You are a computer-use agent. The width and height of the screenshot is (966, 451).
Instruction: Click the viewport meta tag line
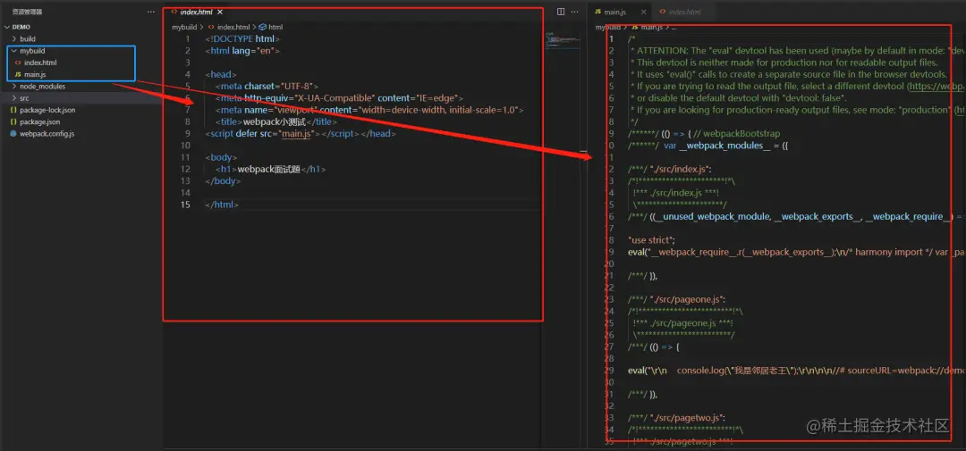(x=369, y=110)
